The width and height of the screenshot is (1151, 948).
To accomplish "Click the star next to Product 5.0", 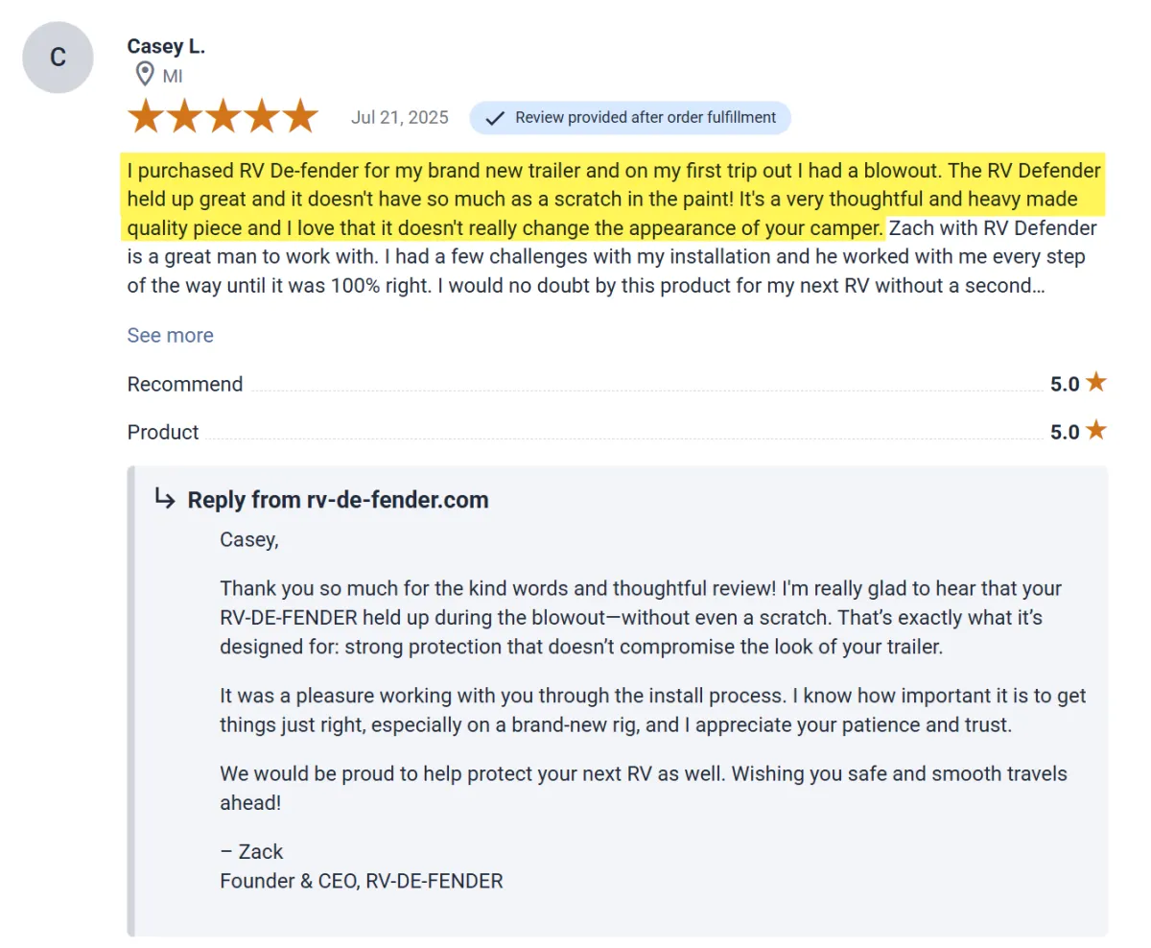I will tap(1096, 431).
